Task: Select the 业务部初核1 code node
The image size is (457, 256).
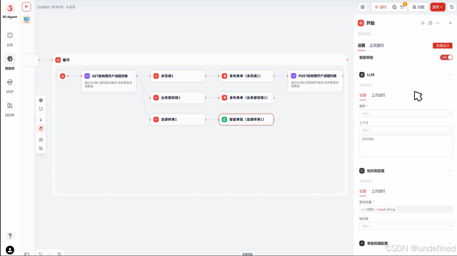Action: 178,98
